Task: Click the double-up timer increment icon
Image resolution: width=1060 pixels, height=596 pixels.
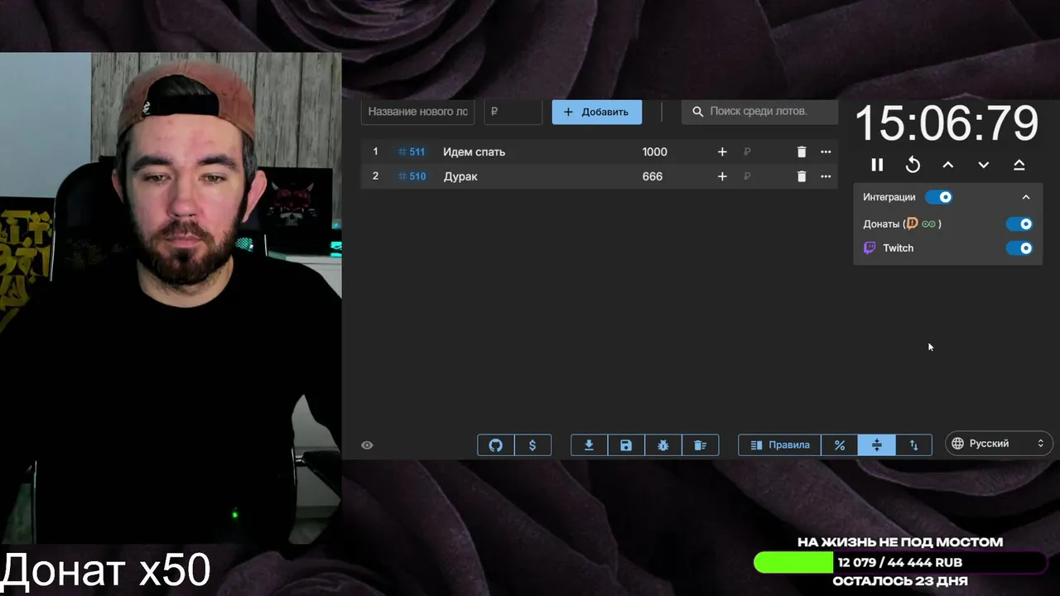Action: [x=1019, y=165]
